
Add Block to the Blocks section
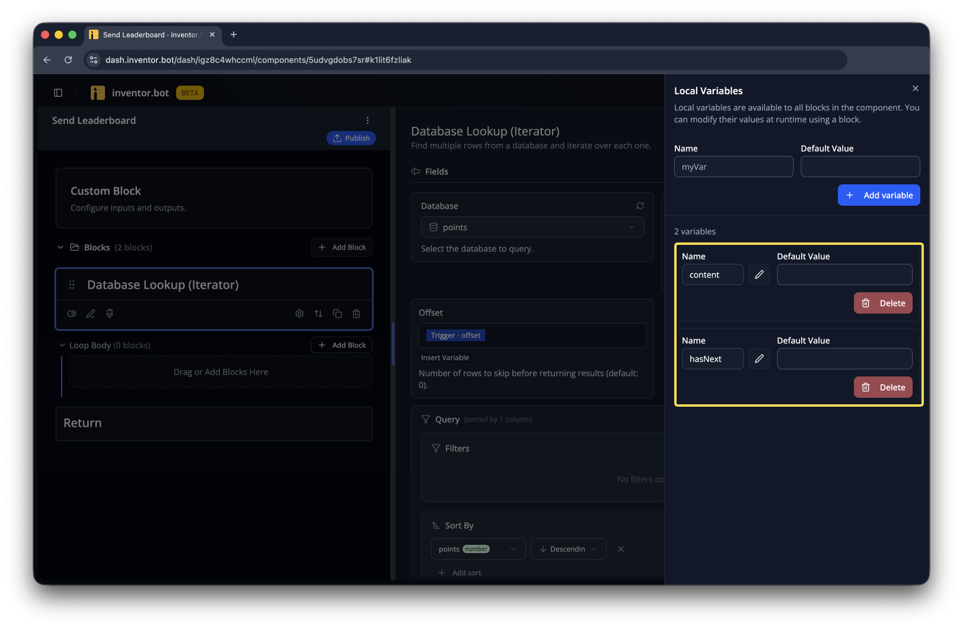(342, 247)
